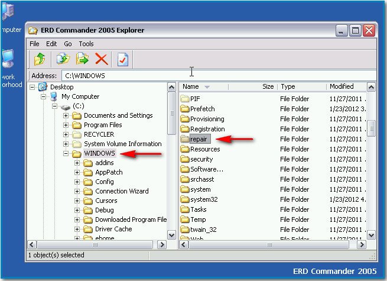Collapse the My Computer tree node

pos(44,96)
